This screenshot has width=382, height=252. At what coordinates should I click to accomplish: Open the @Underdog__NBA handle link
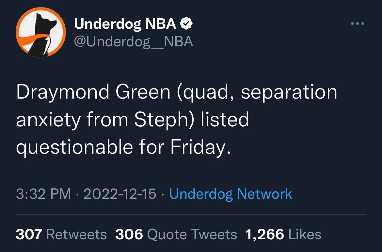[x=134, y=41]
